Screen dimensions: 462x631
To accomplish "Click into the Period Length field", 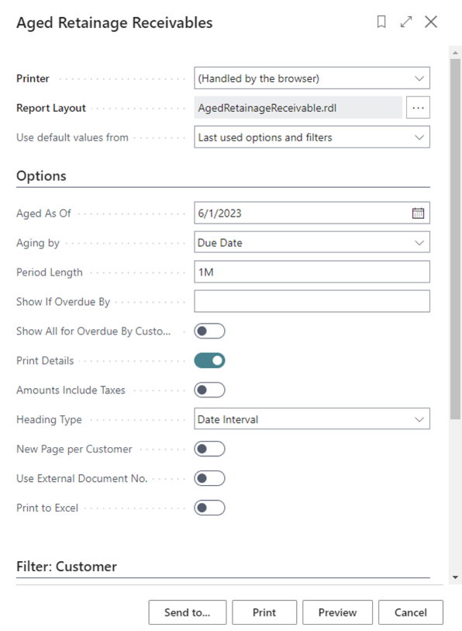I will [x=312, y=272].
